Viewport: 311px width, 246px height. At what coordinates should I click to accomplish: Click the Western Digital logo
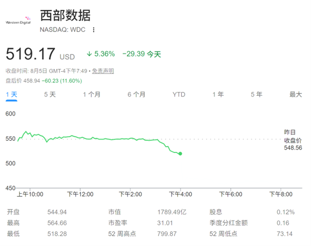(x=18, y=21)
